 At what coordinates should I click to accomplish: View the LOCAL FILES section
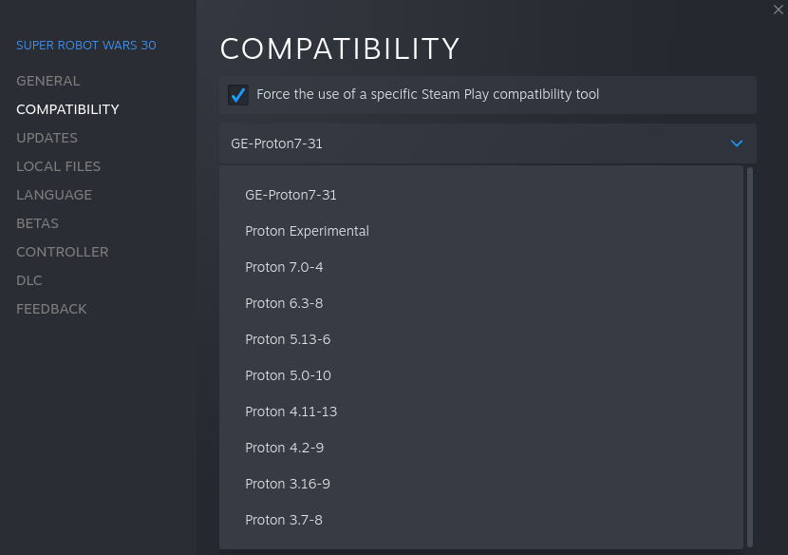tap(58, 166)
